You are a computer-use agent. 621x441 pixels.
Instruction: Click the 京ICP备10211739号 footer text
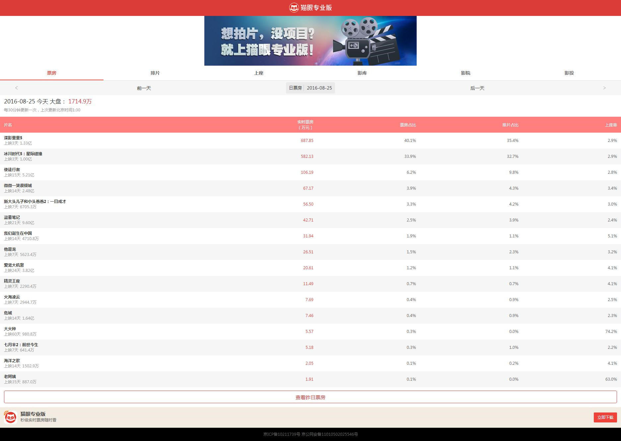(x=282, y=434)
